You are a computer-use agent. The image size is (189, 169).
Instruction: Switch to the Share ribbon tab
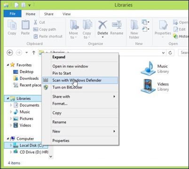coord(49,14)
